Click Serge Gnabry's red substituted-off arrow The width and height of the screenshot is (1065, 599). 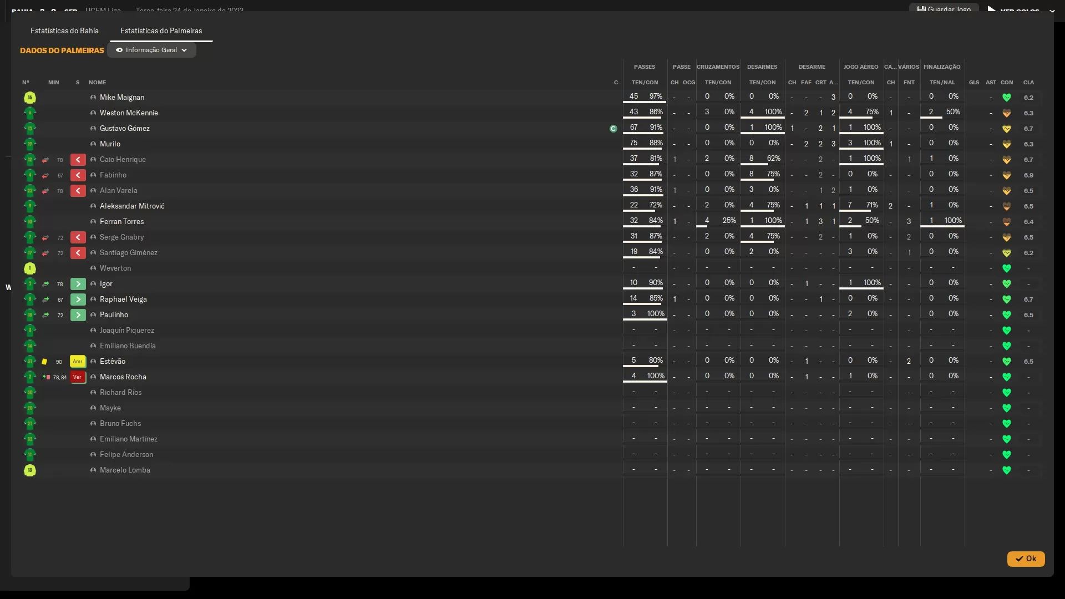(x=78, y=237)
